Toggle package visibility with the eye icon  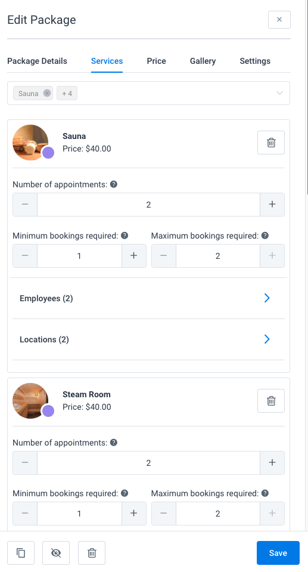click(56, 553)
